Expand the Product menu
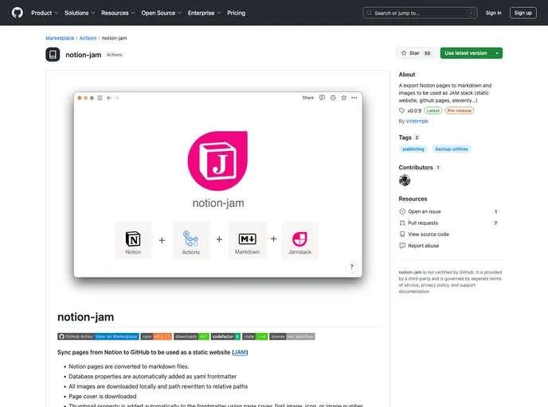The width and height of the screenshot is (548, 407). point(45,13)
